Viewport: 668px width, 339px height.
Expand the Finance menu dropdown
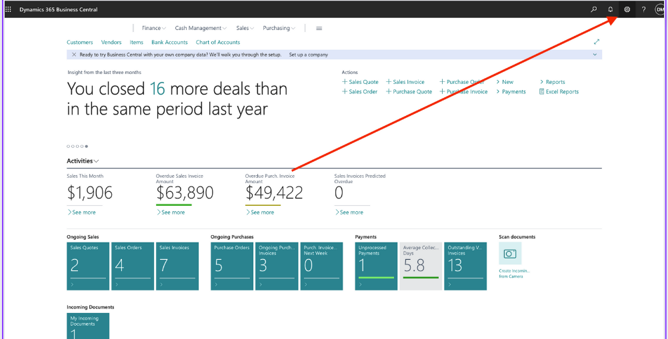pos(154,29)
